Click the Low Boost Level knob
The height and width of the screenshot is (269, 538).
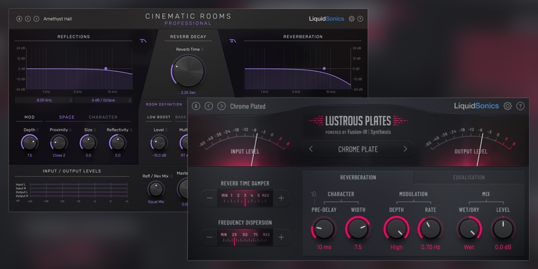(x=159, y=143)
